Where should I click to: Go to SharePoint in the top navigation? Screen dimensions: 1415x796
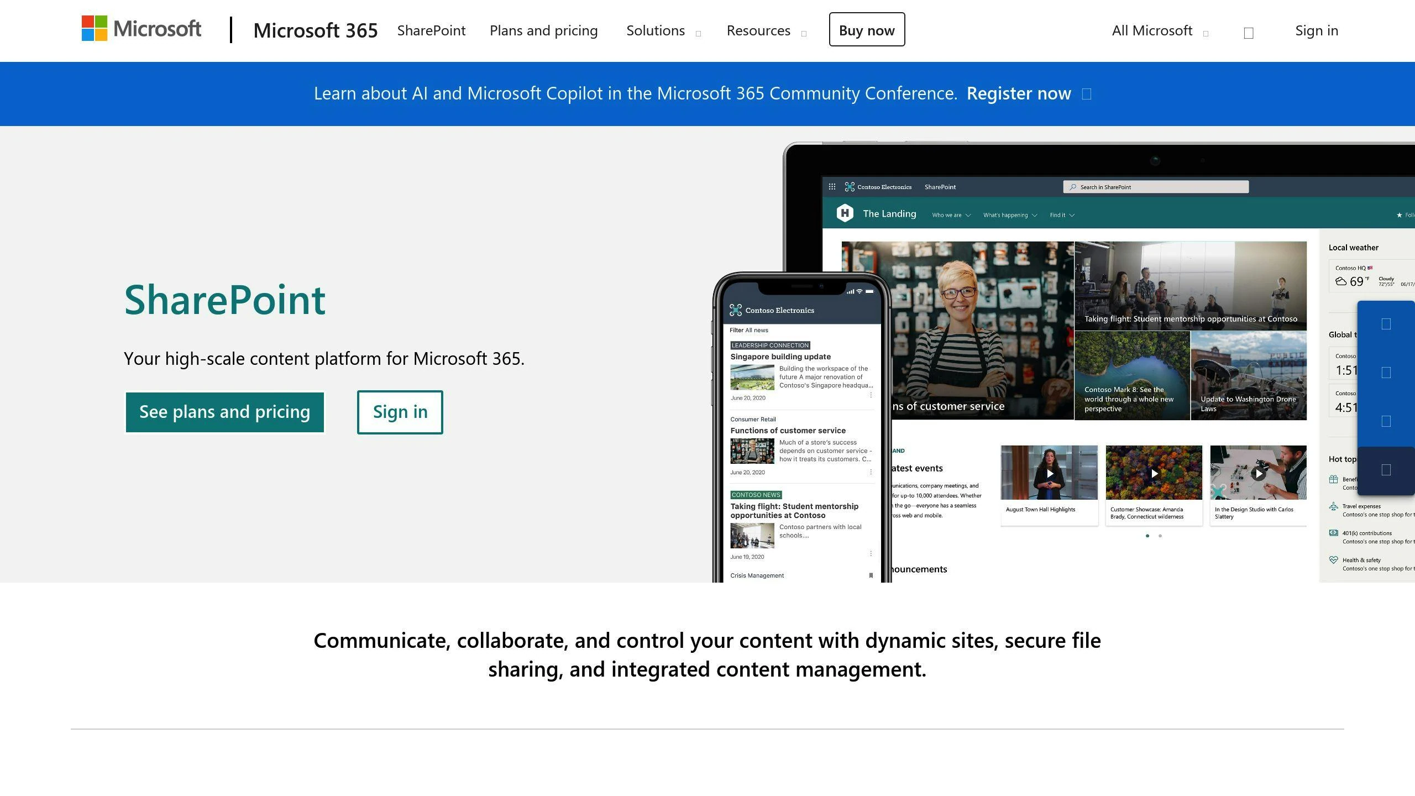coord(431,30)
